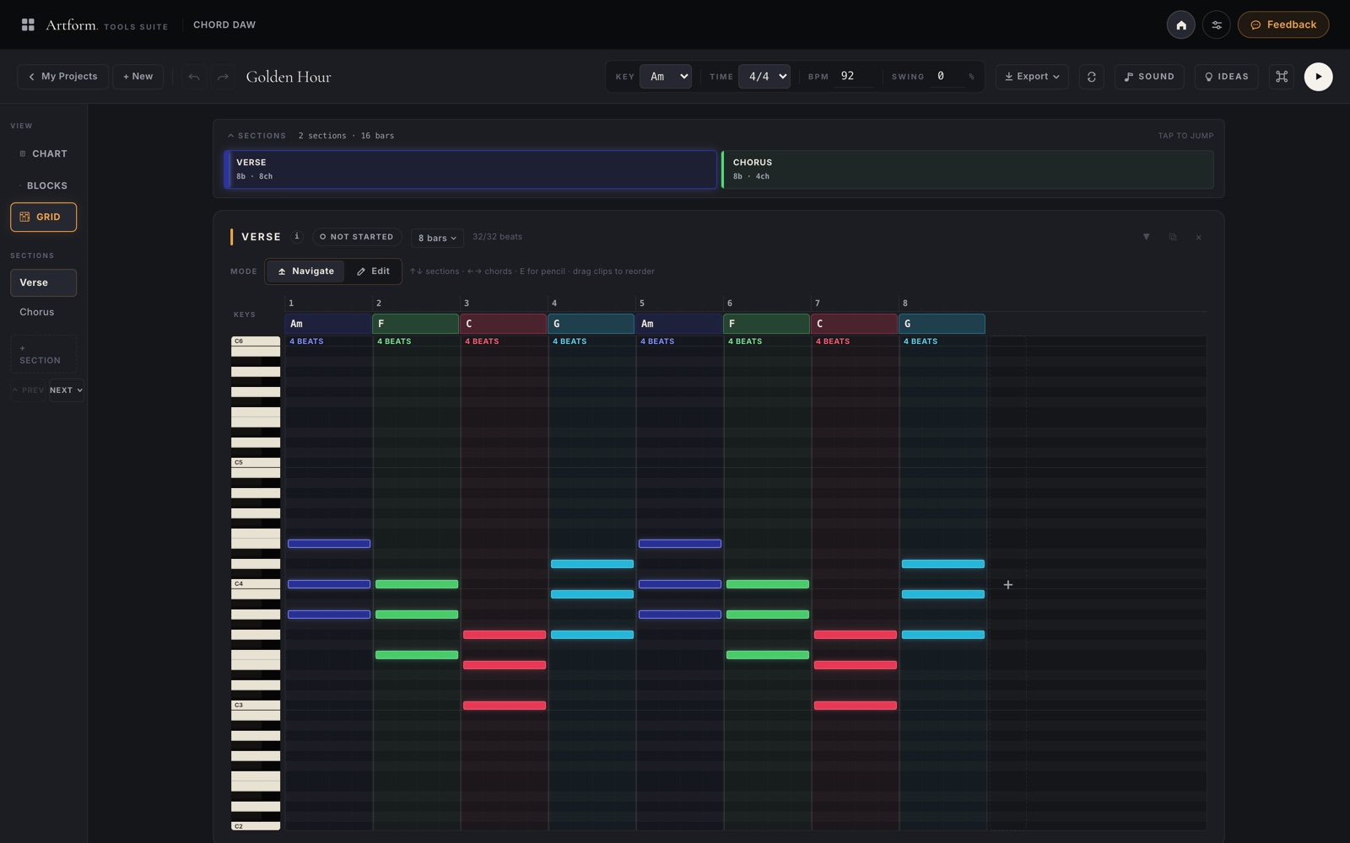This screenshot has height=843, width=1350.
Task: Go to the home icon button
Action: pyautogui.click(x=1180, y=24)
